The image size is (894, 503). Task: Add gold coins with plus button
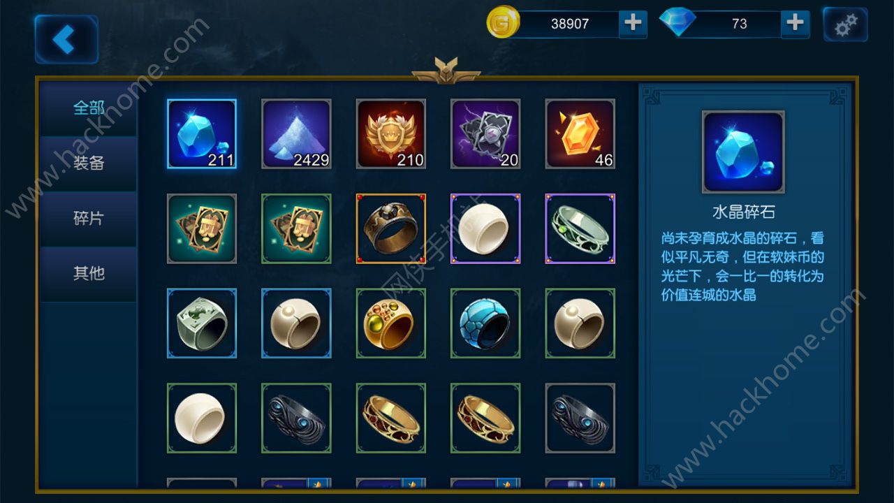[x=633, y=23]
